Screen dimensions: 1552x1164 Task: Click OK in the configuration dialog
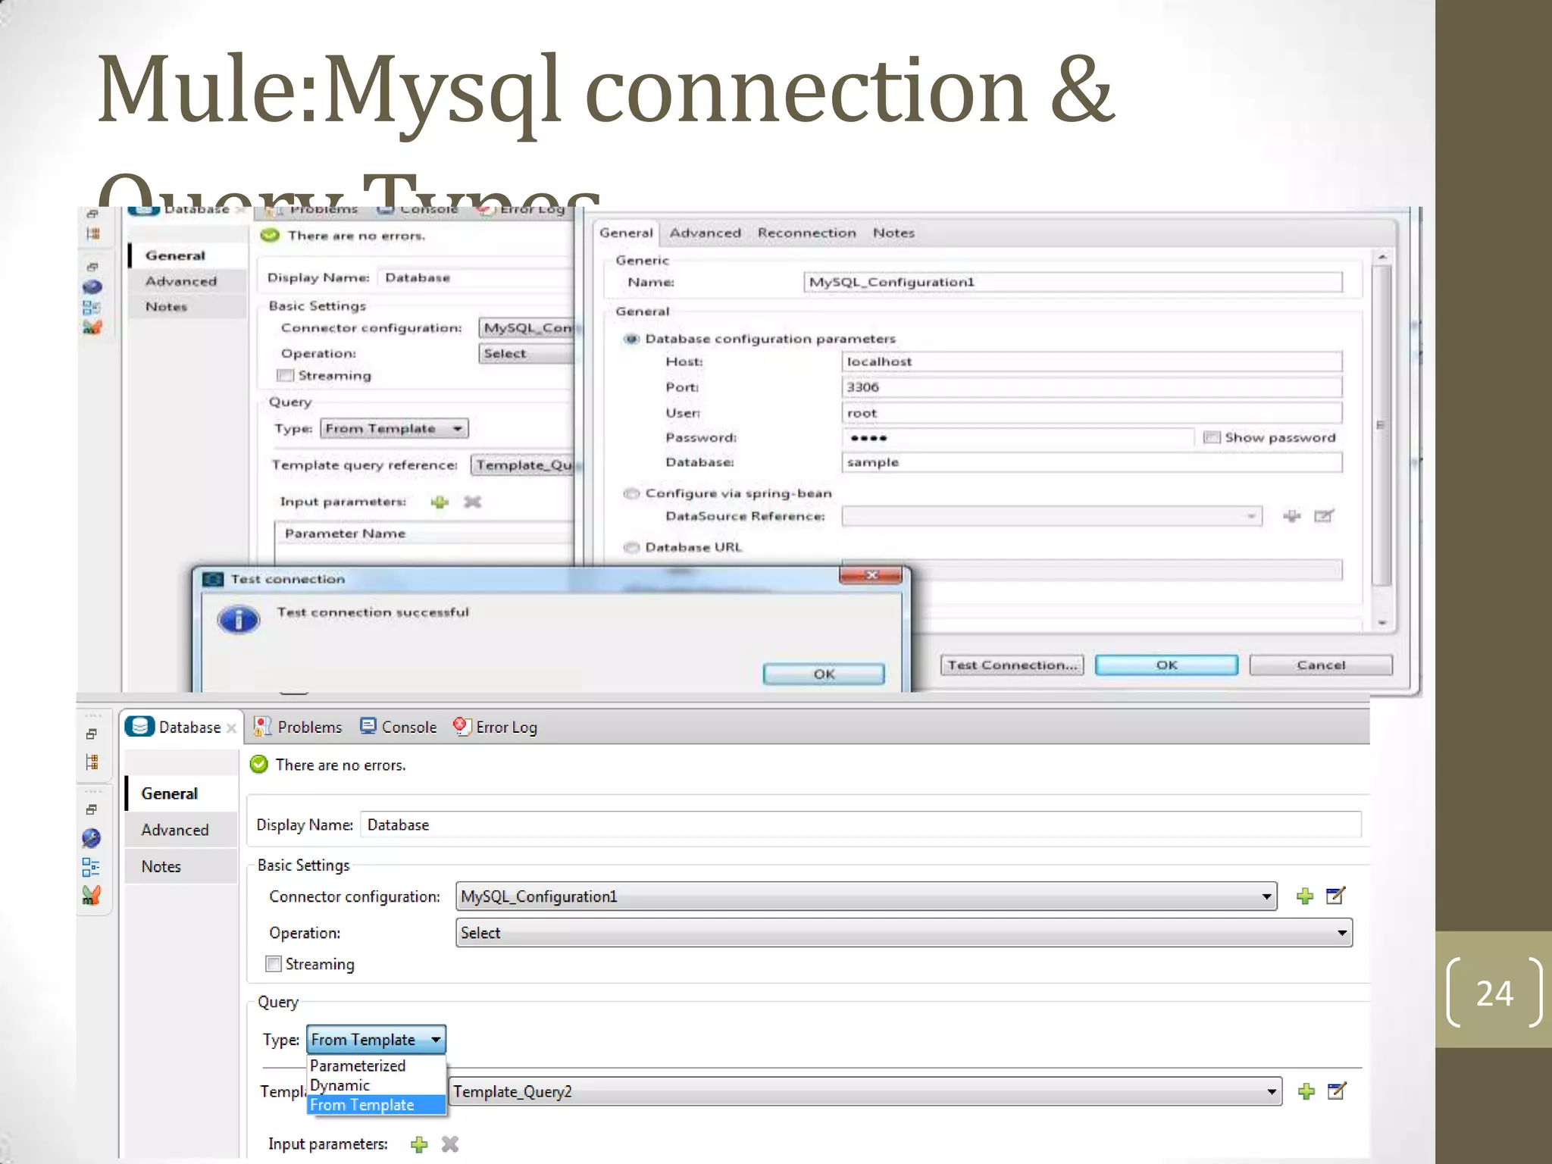coord(1166,665)
